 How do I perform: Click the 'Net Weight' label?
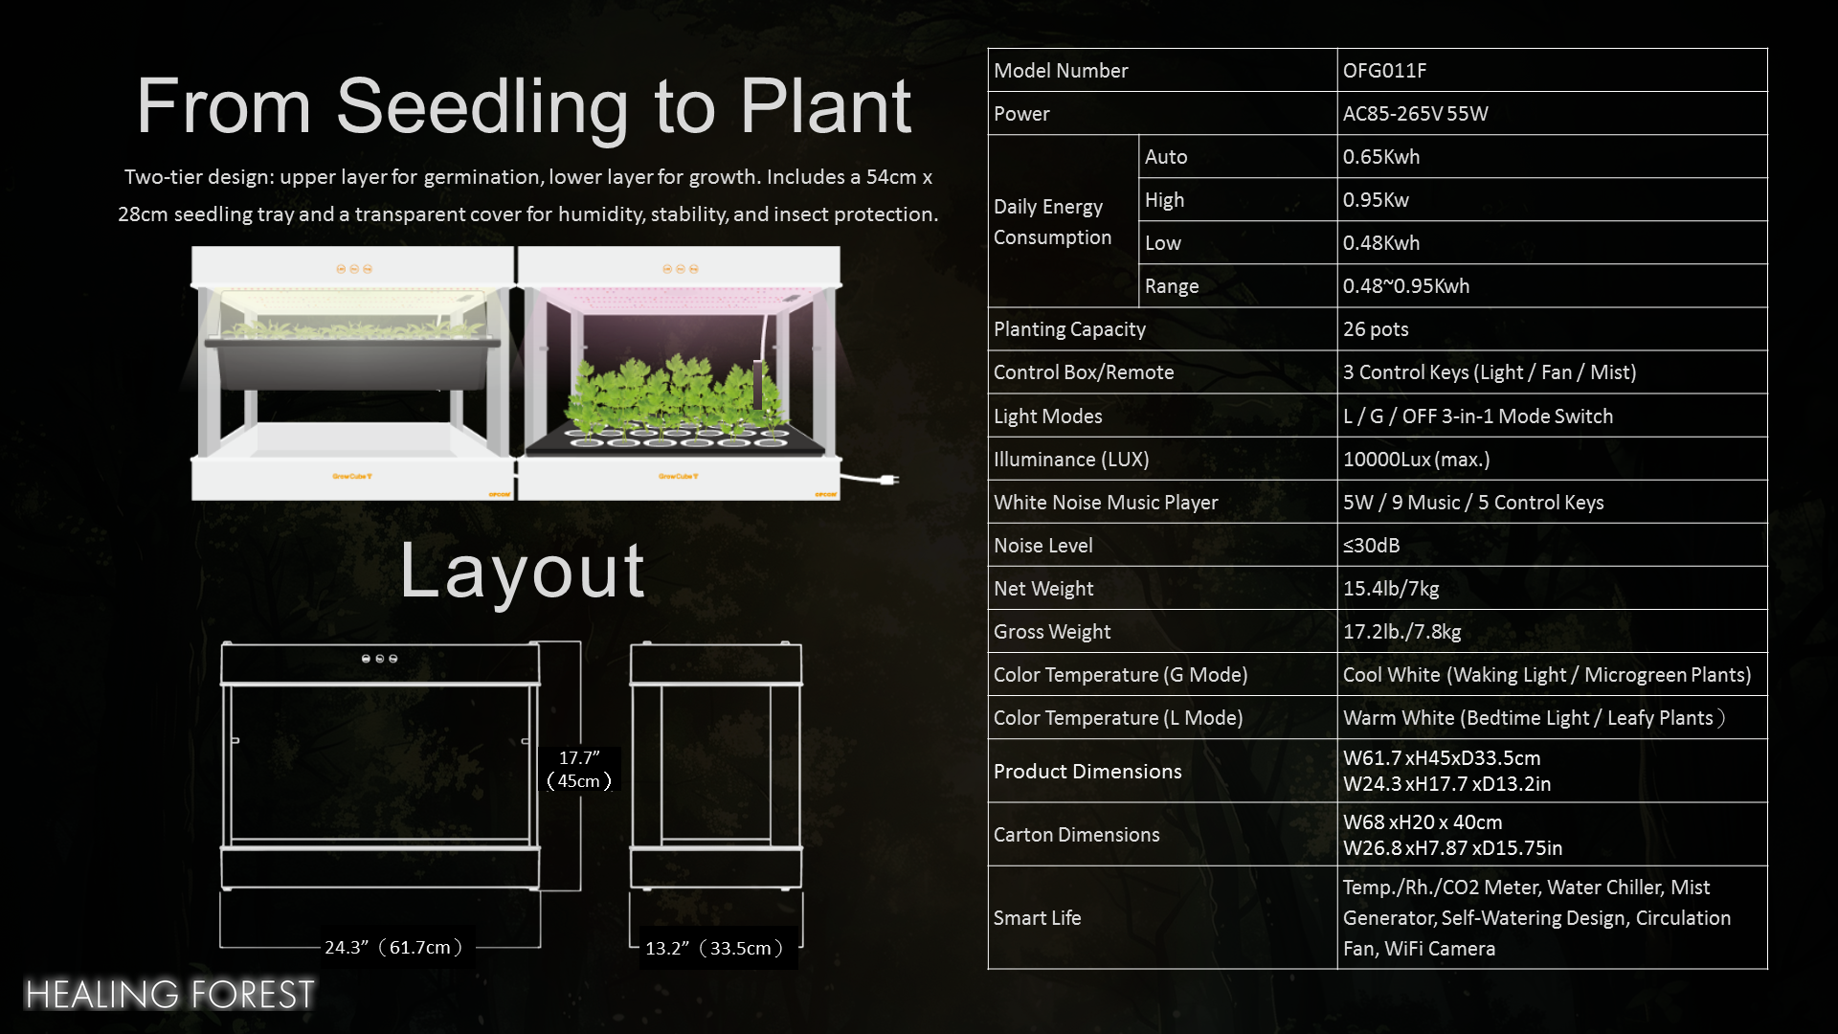pos(1043,588)
